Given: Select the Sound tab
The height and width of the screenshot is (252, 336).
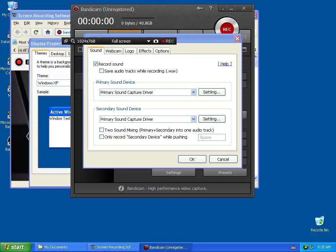Looking at the screenshot, I should 96,51.
